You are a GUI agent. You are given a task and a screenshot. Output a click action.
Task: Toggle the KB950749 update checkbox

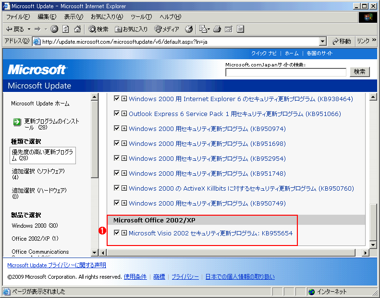[117, 203]
